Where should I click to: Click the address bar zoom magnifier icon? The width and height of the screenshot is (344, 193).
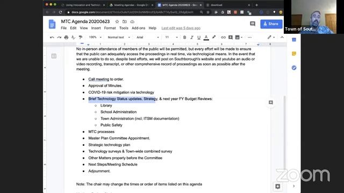tap(202, 12)
